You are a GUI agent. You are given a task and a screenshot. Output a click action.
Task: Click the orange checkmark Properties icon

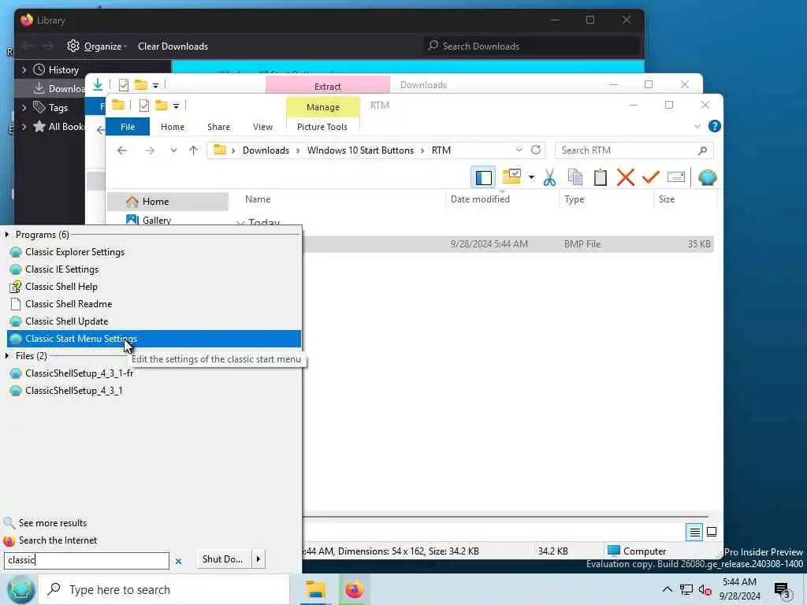coord(650,177)
